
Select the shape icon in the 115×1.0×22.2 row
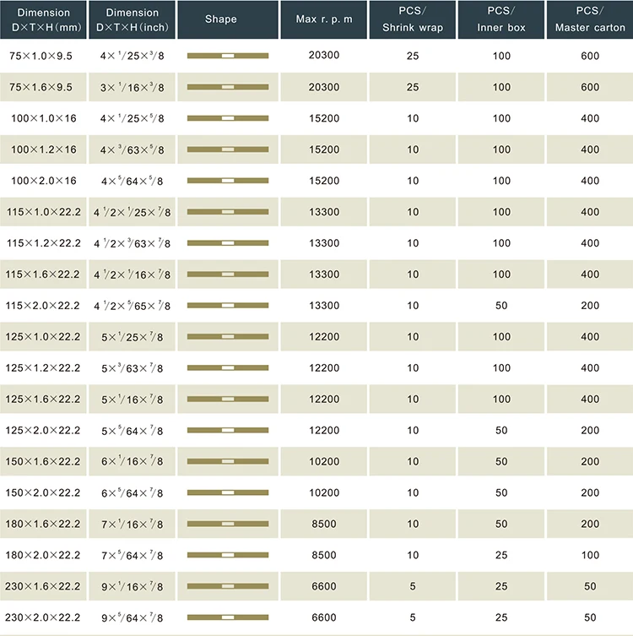(x=227, y=212)
